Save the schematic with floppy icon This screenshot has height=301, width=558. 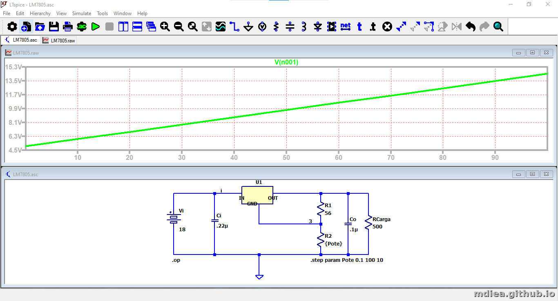(x=54, y=27)
